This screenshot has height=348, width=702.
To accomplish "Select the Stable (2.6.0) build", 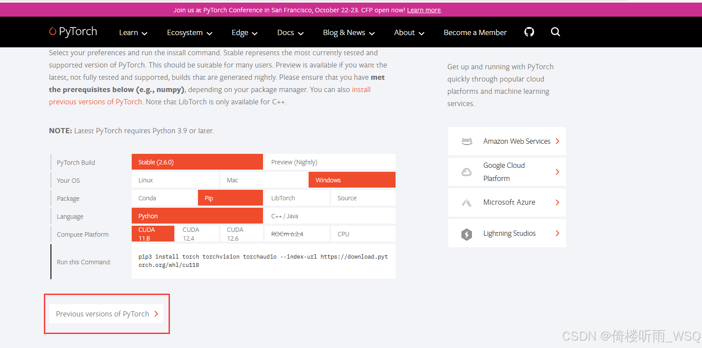I will [x=197, y=162].
